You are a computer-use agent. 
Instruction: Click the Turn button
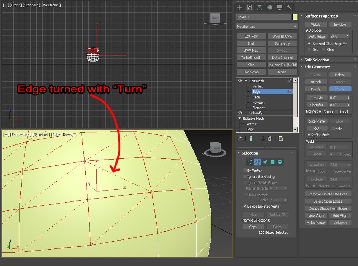[x=340, y=89]
